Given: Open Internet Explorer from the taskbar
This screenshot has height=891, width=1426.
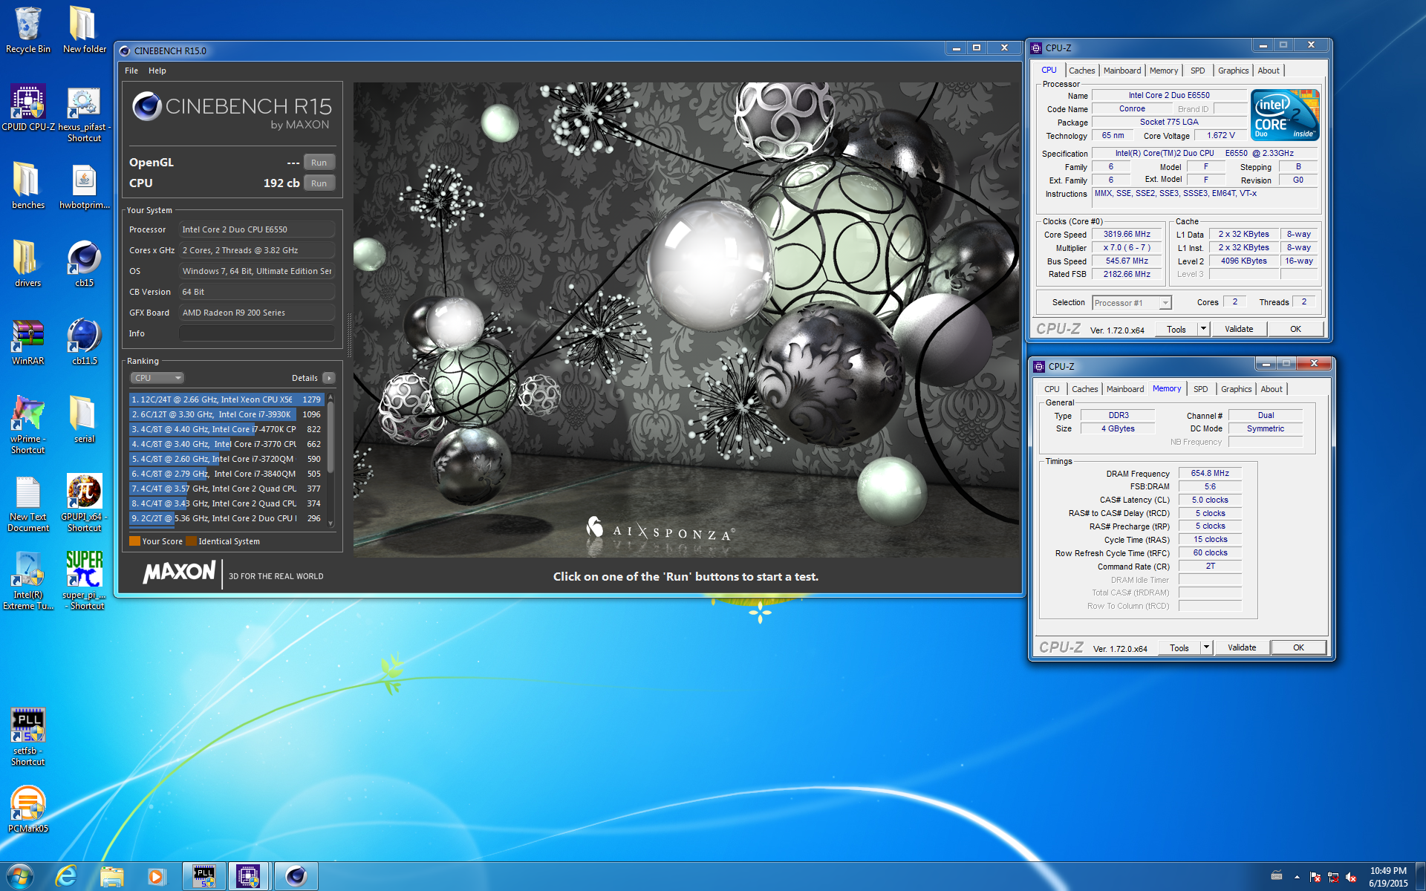Looking at the screenshot, I should [x=66, y=876].
